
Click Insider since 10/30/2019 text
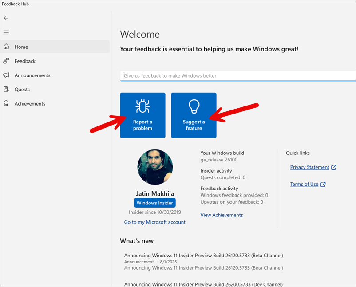click(x=155, y=212)
